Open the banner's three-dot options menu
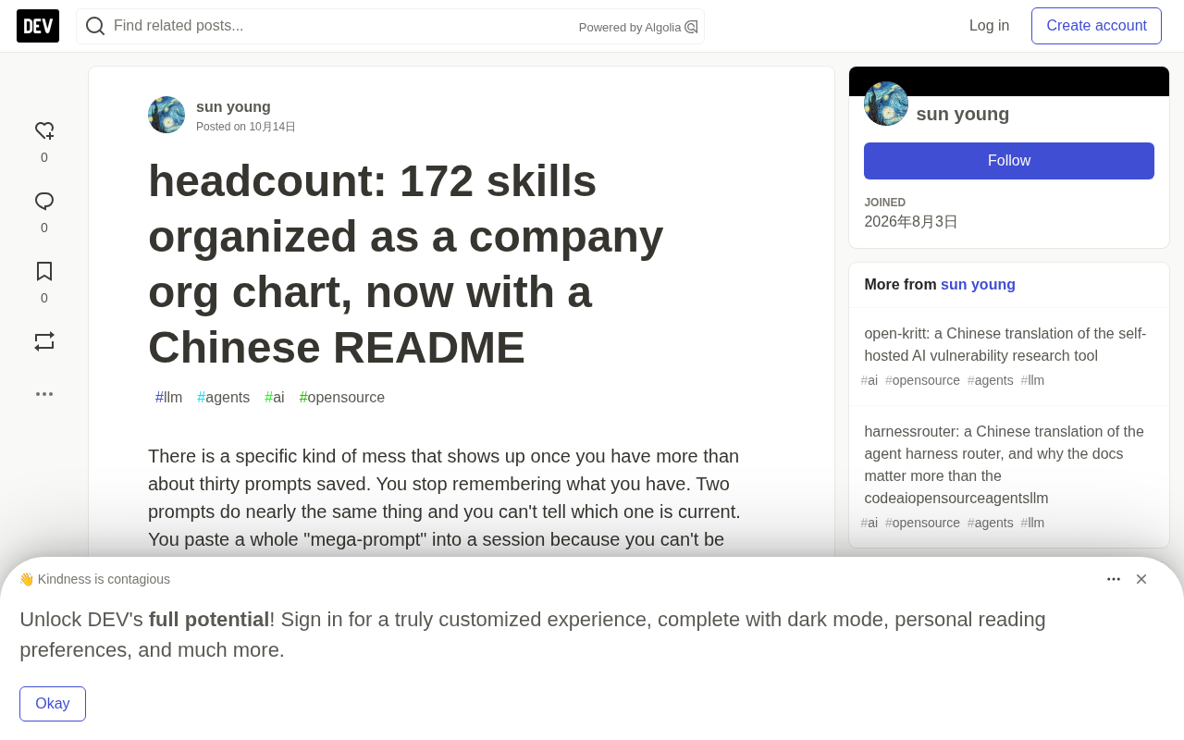Image resolution: width=1184 pixels, height=740 pixels. pyautogui.click(x=1114, y=579)
